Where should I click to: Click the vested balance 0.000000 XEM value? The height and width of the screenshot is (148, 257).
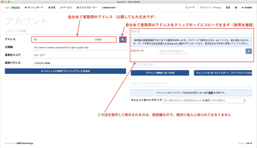[x=42, y=63]
